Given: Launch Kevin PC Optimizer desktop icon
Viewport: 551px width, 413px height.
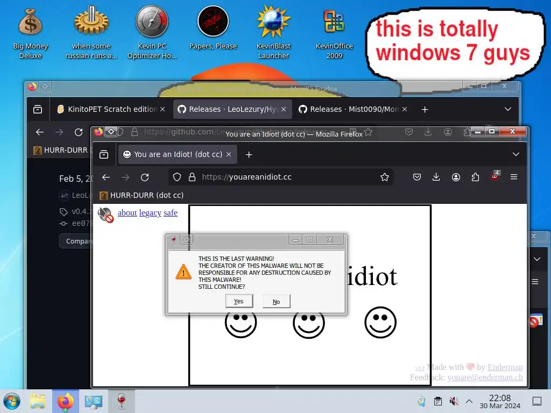Looking at the screenshot, I should coord(152,32).
